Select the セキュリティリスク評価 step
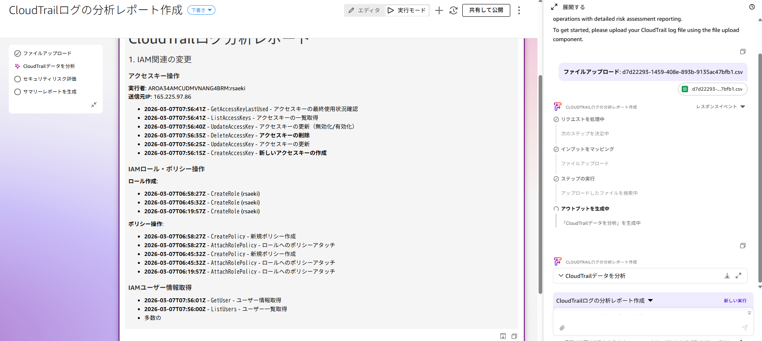This screenshot has height=341, width=762. point(50,79)
